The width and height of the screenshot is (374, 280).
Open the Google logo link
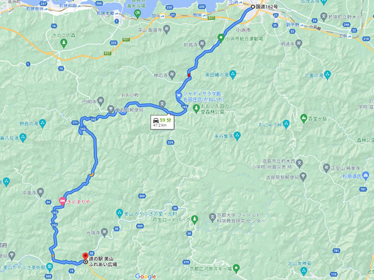point(146,276)
